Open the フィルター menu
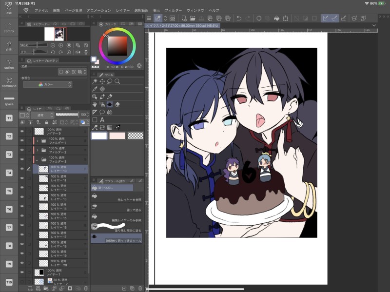The image size is (390, 292). coord(174,10)
